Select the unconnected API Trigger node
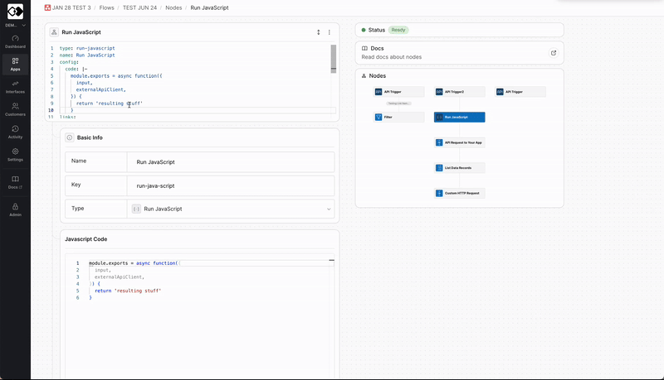The height and width of the screenshot is (380, 664). (x=520, y=92)
